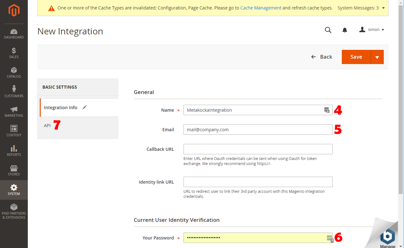Open Customers person icon
The height and width of the screenshot is (248, 404).
14,89
